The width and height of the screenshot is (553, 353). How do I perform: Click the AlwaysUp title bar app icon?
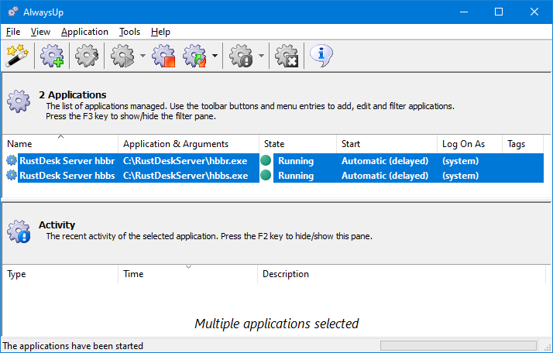pyautogui.click(x=12, y=12)
